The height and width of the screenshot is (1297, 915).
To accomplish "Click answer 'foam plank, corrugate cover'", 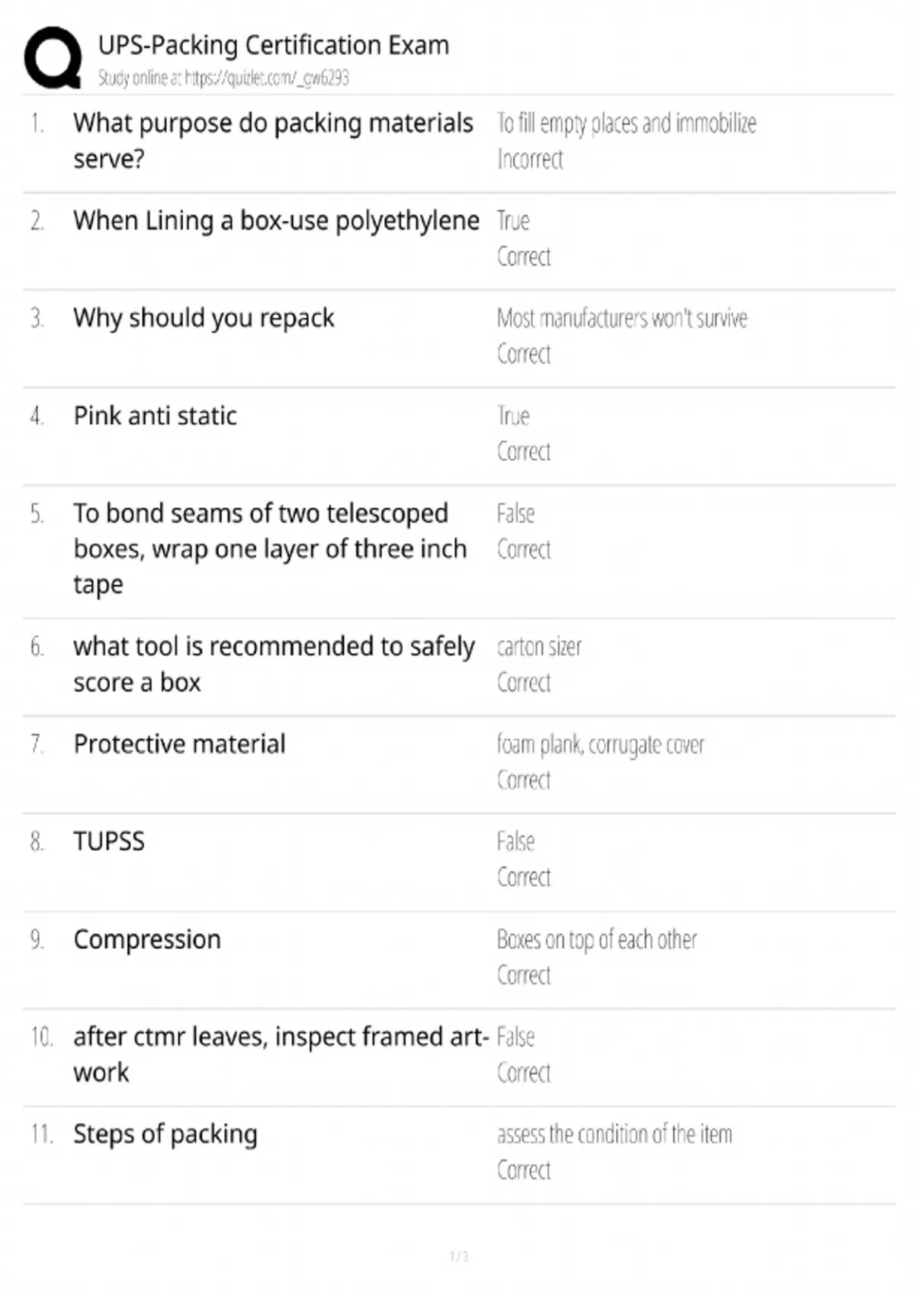I will click(x=600, y=745).
